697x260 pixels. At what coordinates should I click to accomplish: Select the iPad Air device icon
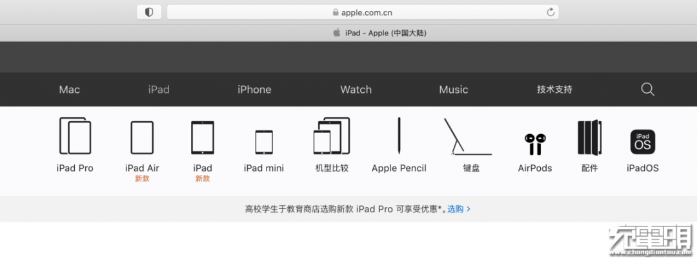tap(142, 137)
